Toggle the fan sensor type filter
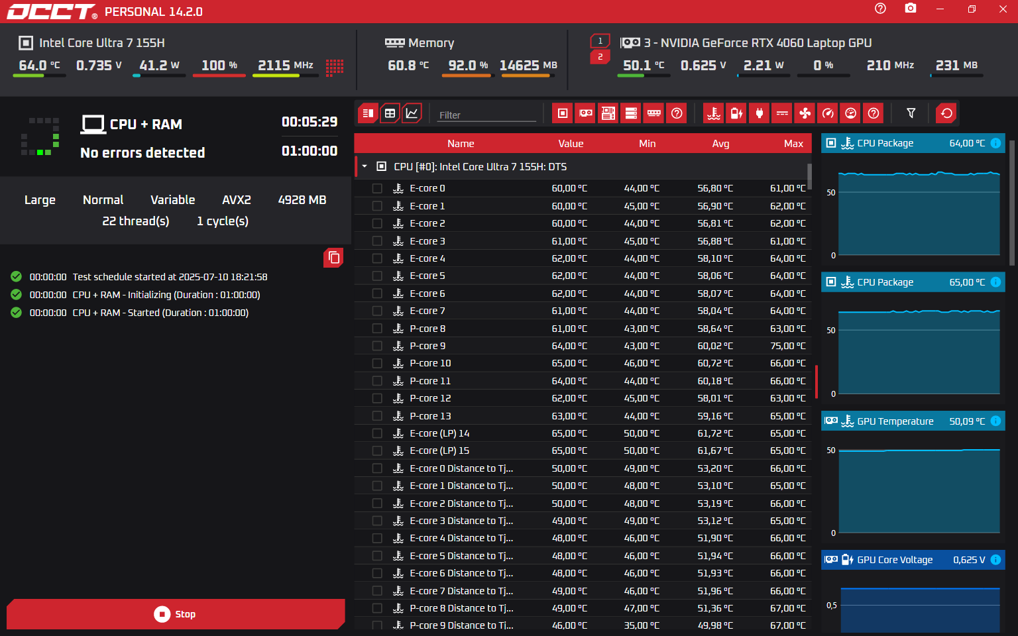The width and height of the screenshot is (1018, 636). pos(805,113)
